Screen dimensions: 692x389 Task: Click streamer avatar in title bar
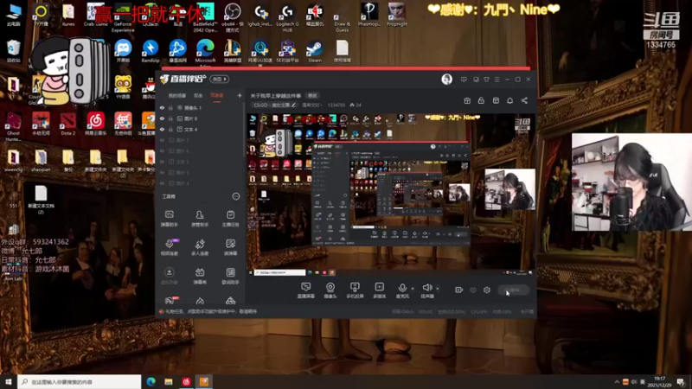pyautogui.click(x=446, y=80)
